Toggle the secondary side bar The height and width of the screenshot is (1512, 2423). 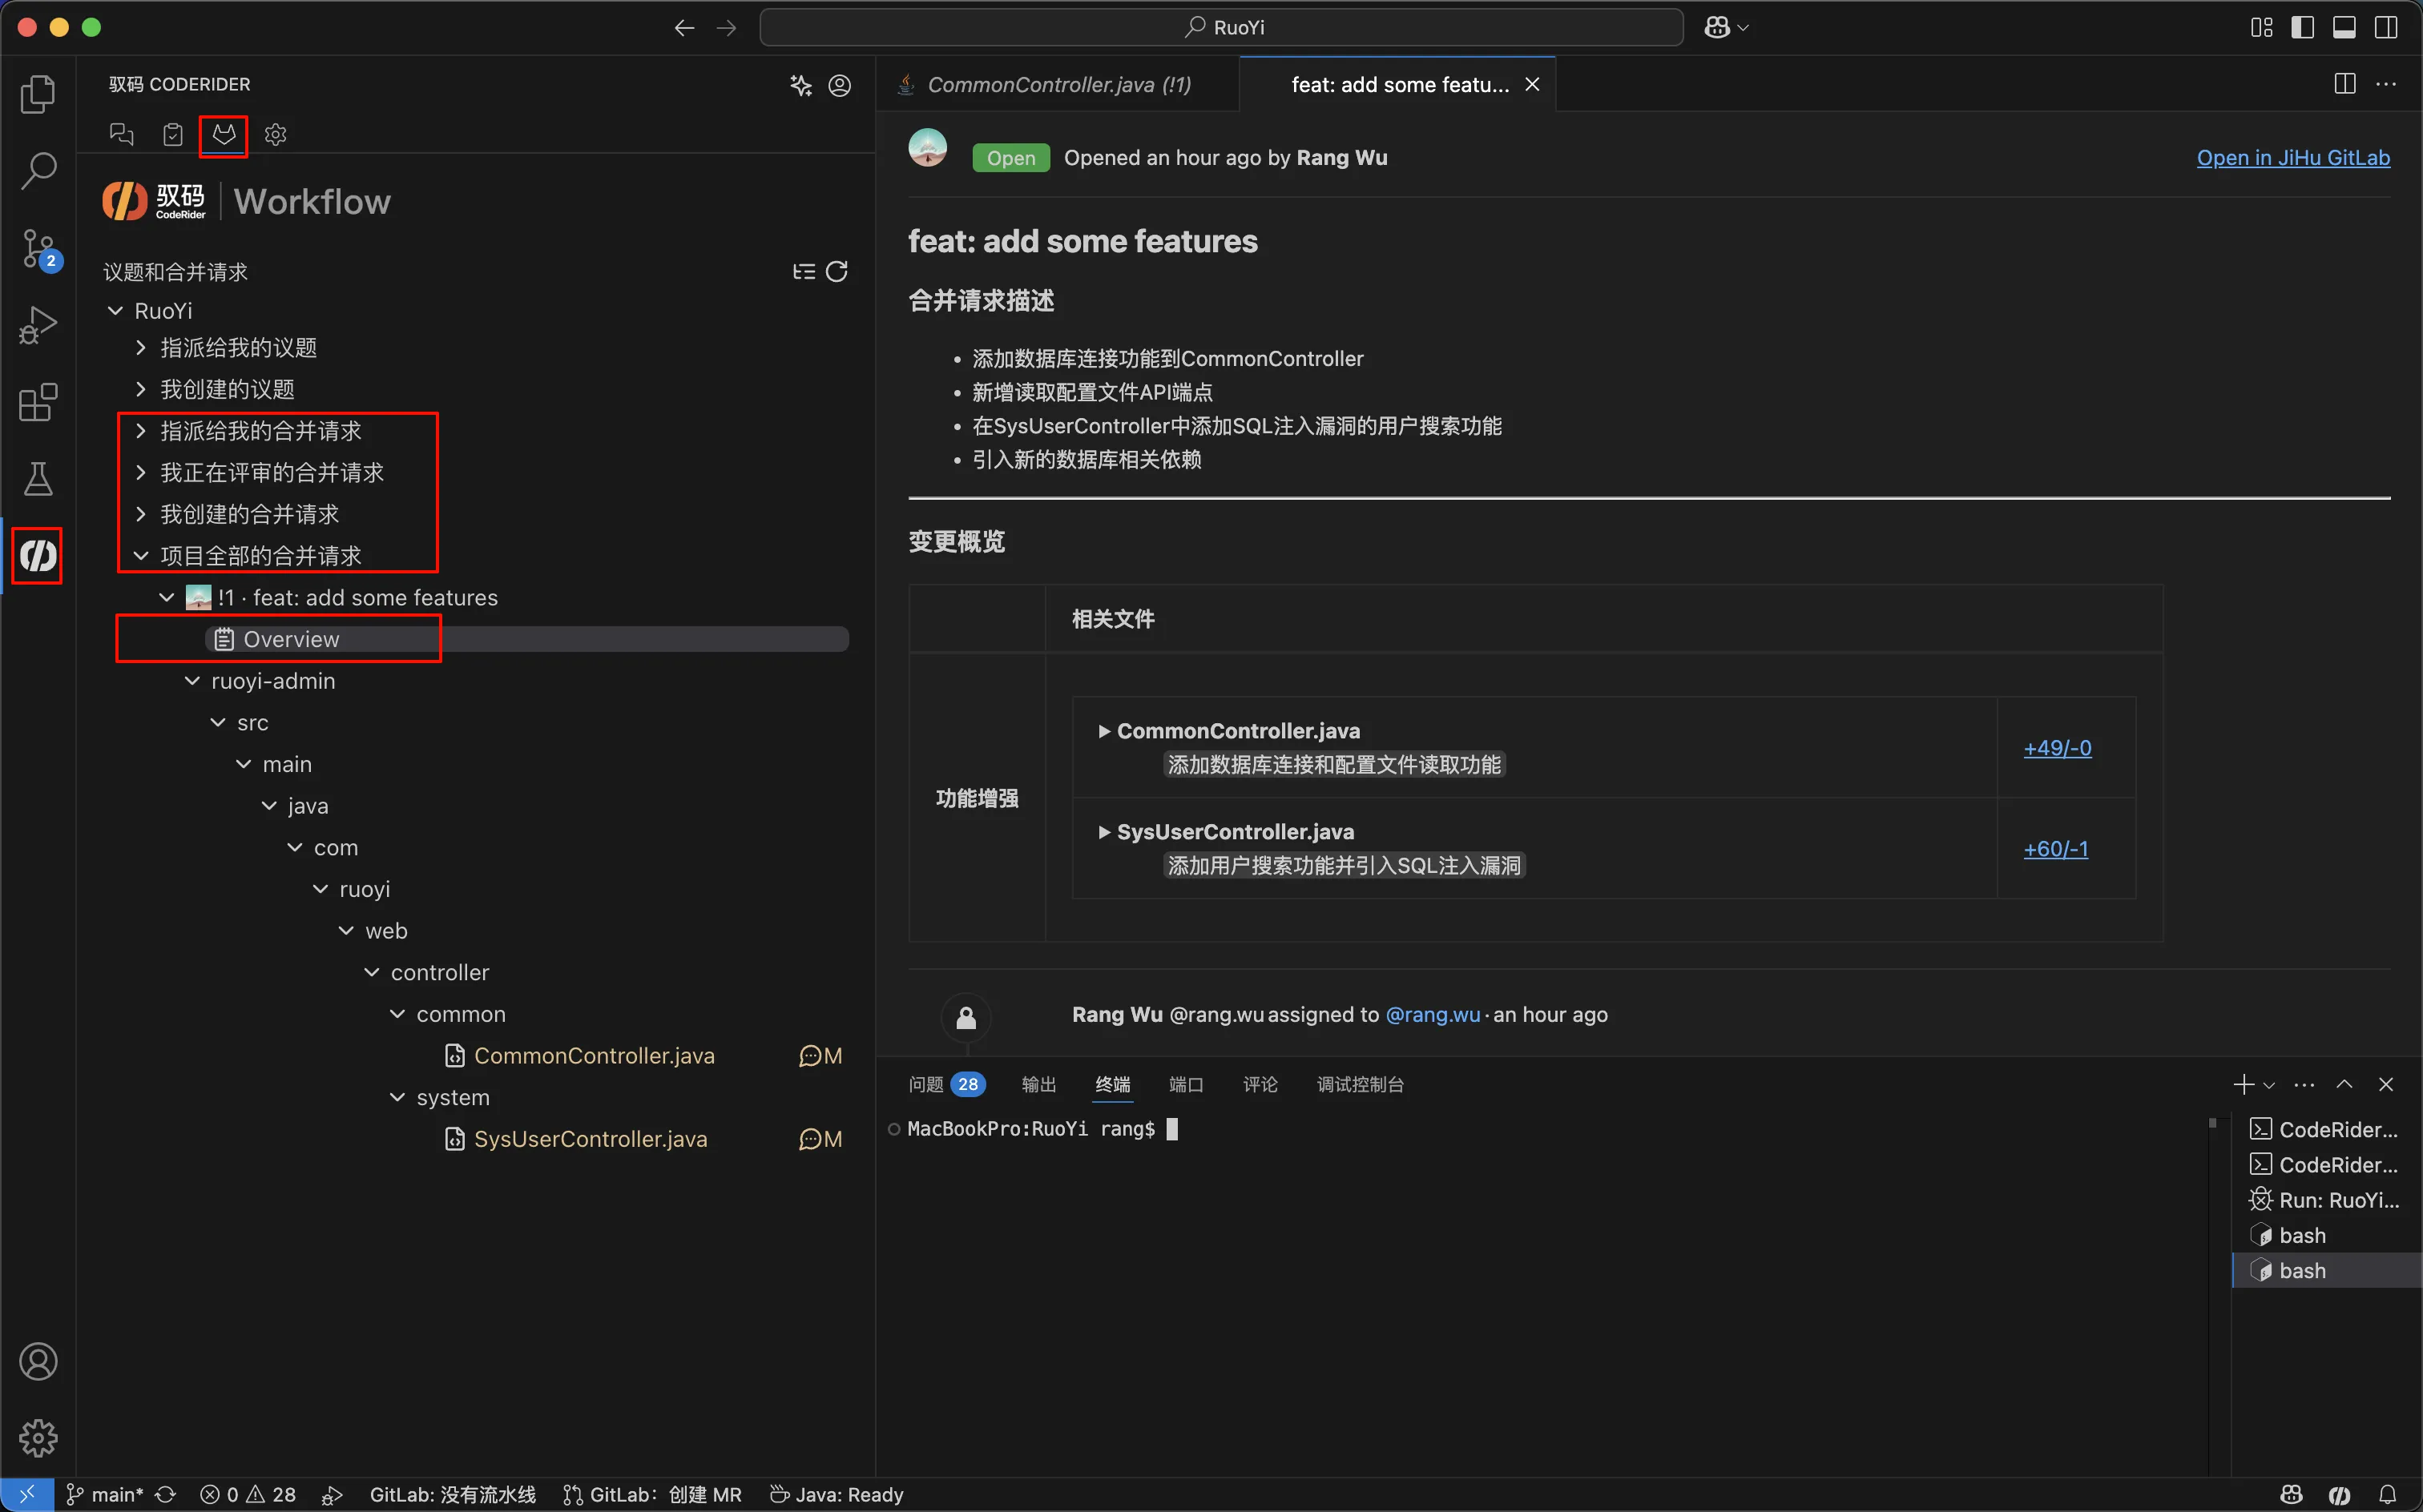point(2386,27)
